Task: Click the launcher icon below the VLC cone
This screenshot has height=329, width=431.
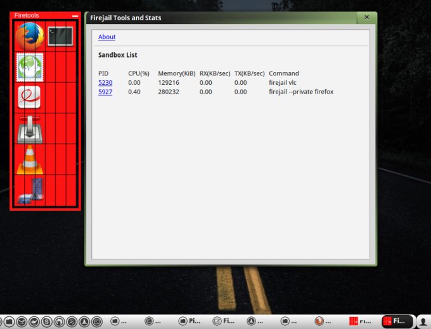Action: pos(30,190)
